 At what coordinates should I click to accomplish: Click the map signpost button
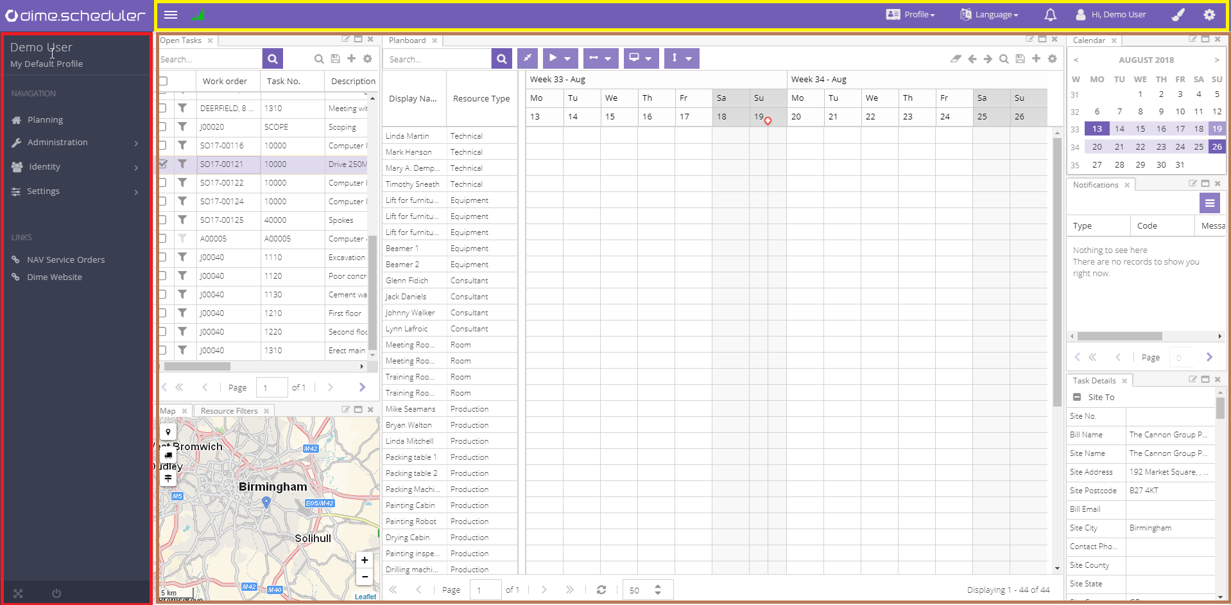[168, 478]
